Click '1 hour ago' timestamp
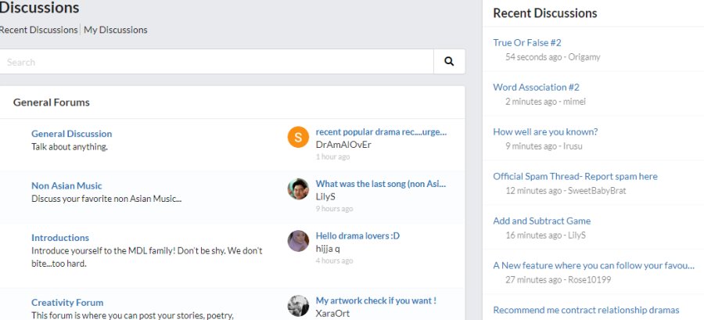The image size is (704, 320). (x=332, y=156)
